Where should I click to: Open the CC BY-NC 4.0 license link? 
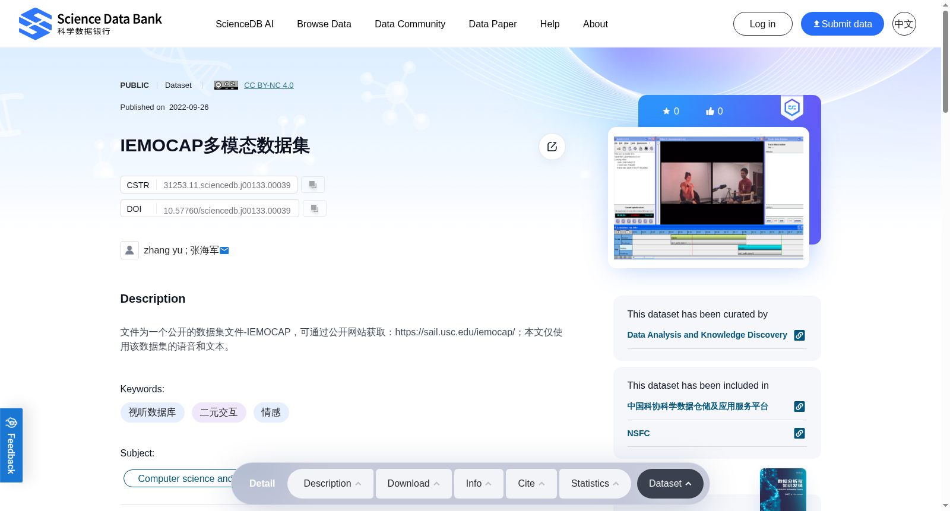269,85
